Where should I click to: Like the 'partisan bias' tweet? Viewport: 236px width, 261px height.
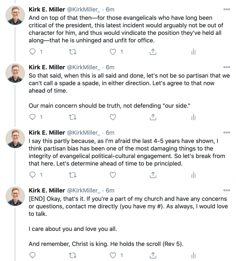coord(113,175)
